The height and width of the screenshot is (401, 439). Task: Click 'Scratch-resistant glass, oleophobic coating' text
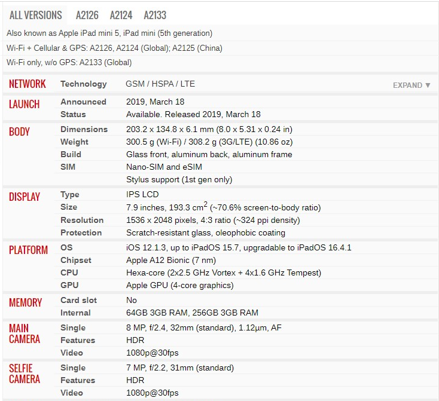pos(206,233)
